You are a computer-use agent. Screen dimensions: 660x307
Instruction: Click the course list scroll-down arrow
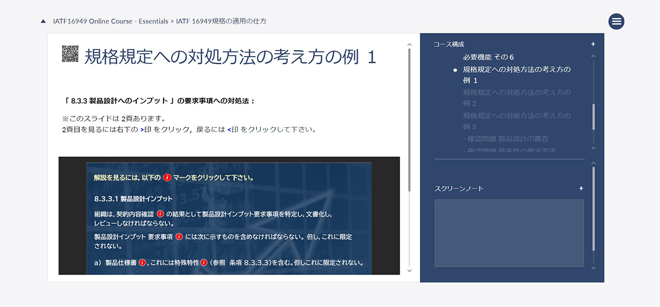point(593,147)
